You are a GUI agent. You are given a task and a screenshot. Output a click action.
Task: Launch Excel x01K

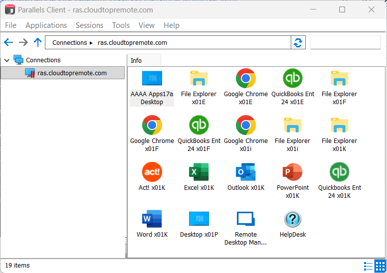point(198,172)
